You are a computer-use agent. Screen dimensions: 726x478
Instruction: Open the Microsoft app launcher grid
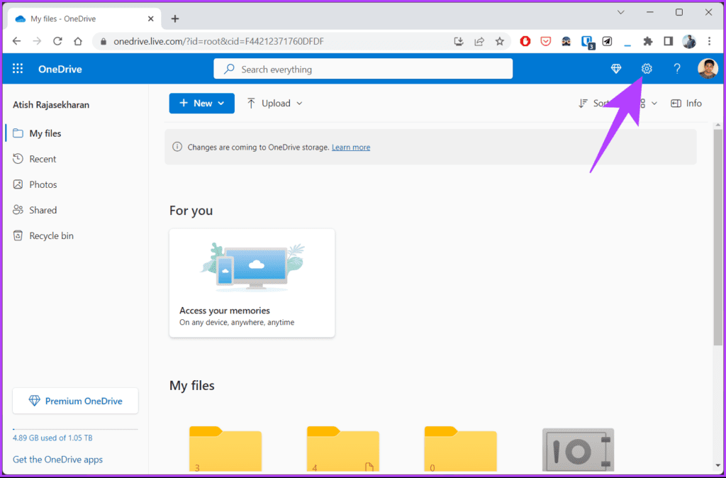tap(18, 69)
